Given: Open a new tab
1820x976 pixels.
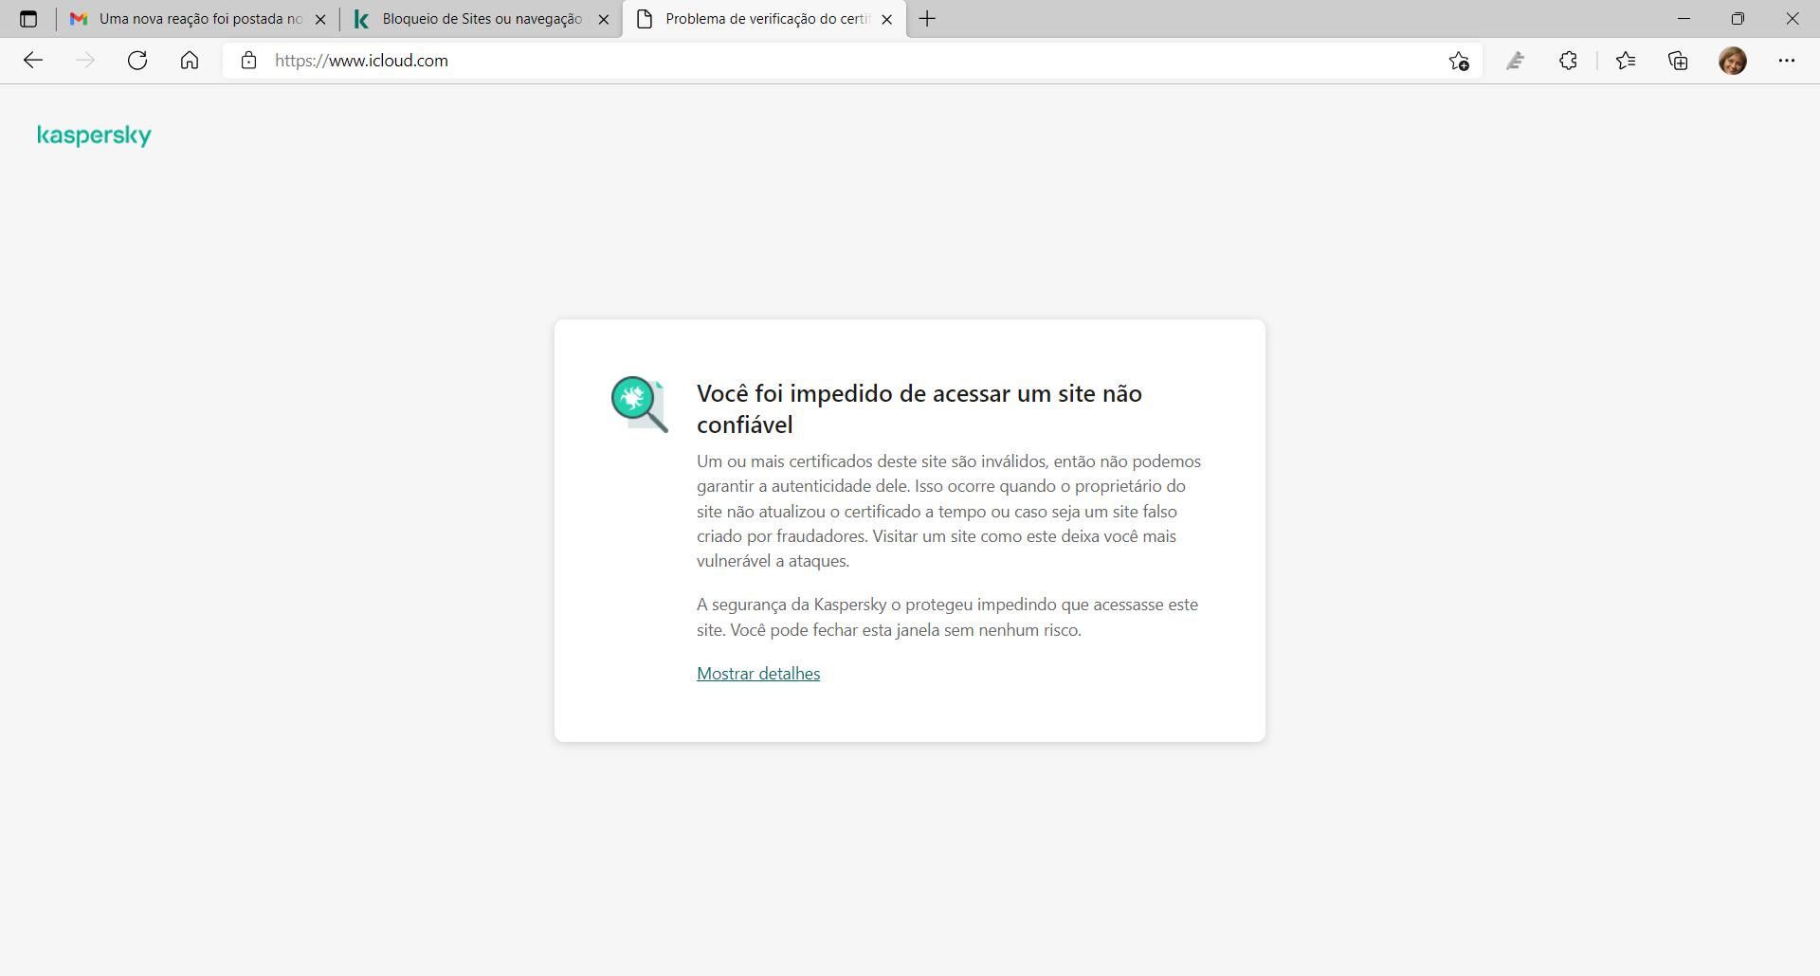Looking at the screenshot, I should pos(927,19).
